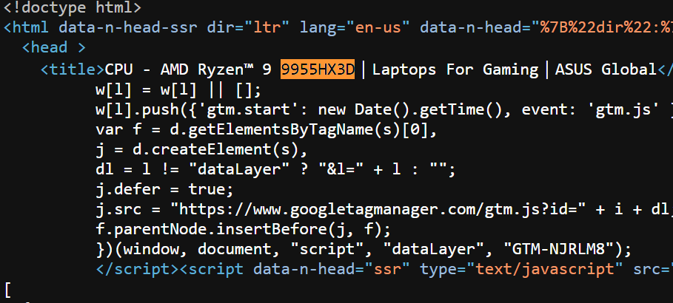Click the "j = d.createElement(s)," line
Image resolution: width=673 pixels, height=303 pixels.
[x=201, y=149]
